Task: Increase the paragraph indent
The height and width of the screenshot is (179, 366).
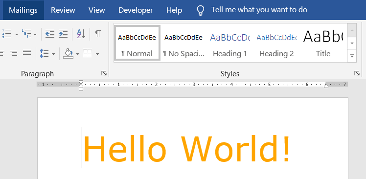Action: [63, 34]
